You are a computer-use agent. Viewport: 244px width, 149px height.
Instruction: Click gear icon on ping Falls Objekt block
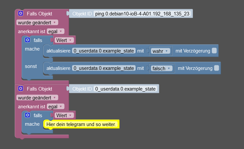coord(21,13)
